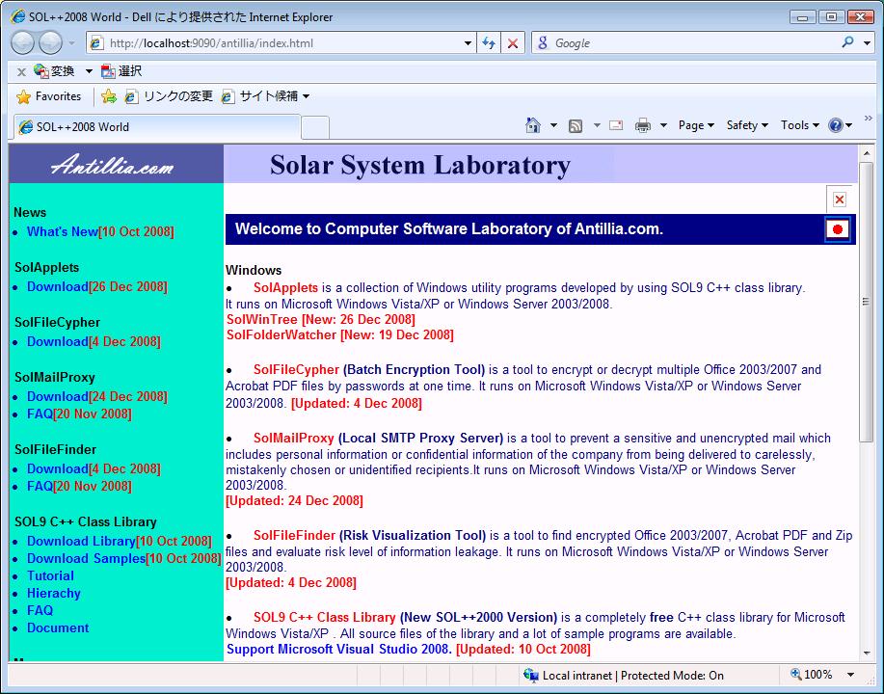Click the page scrollbar up arrow
This screenshot has height=694, width=884.
(x=866, y=153)
